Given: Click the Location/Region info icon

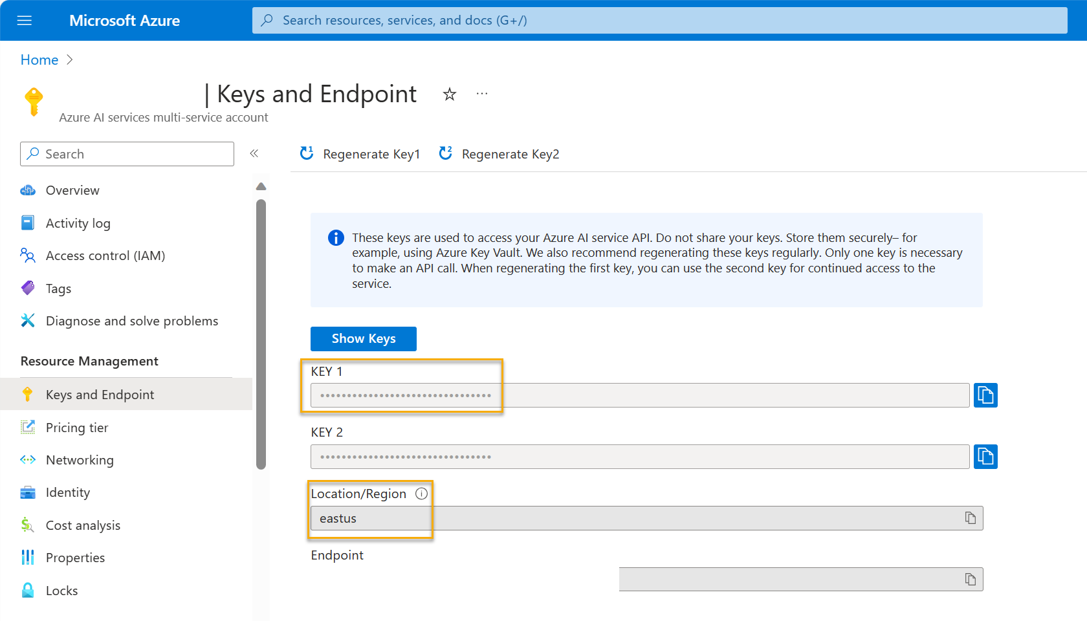Looking at the screenshot, I should click(421, 493).
